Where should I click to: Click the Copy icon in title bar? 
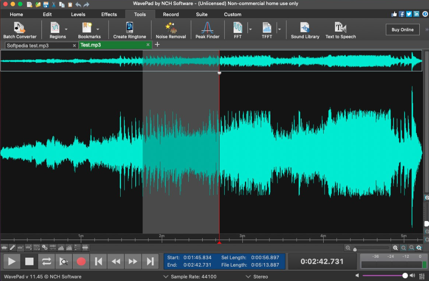62,4
